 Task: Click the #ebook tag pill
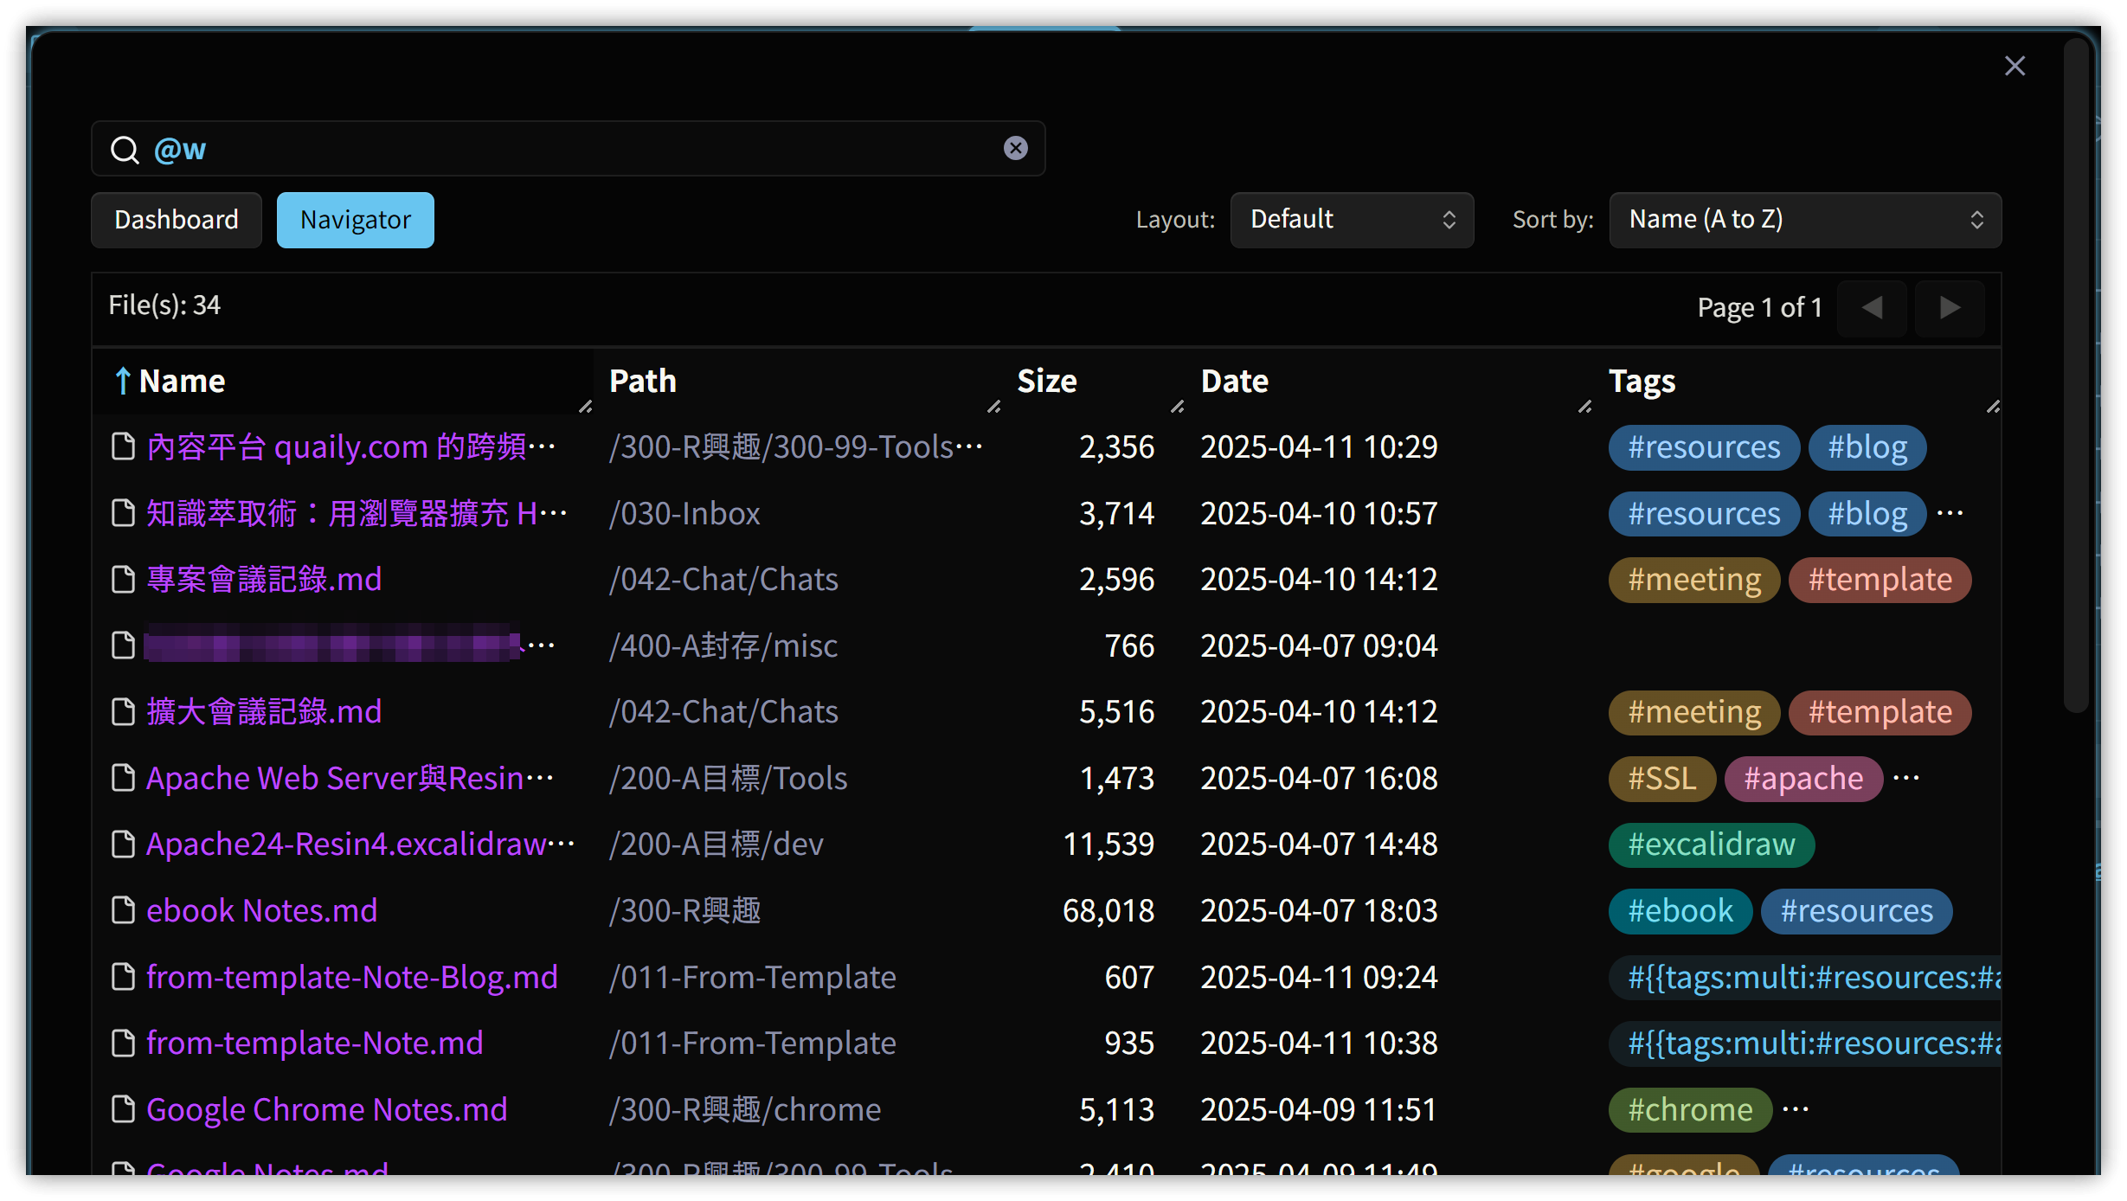[1680, 911]
